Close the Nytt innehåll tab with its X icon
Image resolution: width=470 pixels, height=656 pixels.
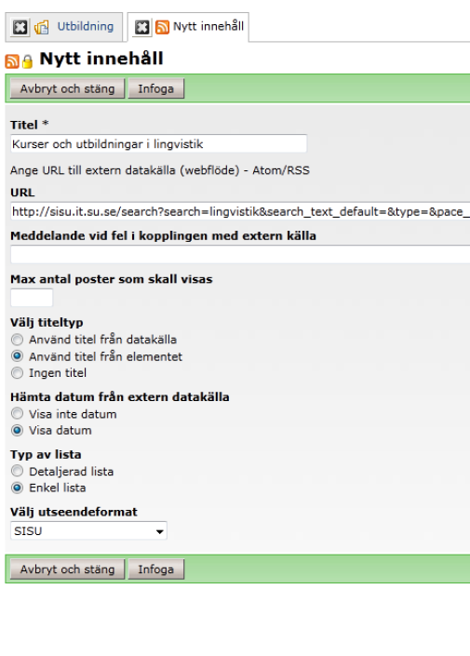[x=141, y=28]
